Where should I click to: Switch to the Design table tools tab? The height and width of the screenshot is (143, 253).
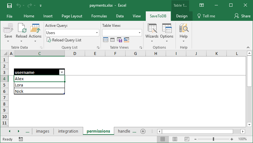(182, 16)
